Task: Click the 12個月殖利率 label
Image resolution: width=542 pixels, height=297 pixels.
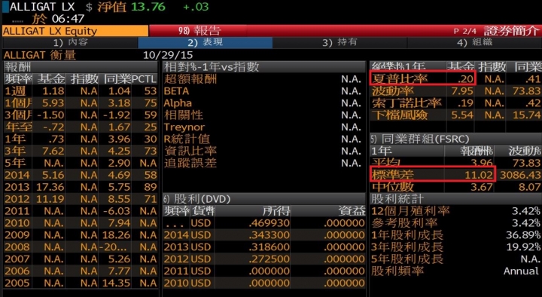Action: click(411, 211)
